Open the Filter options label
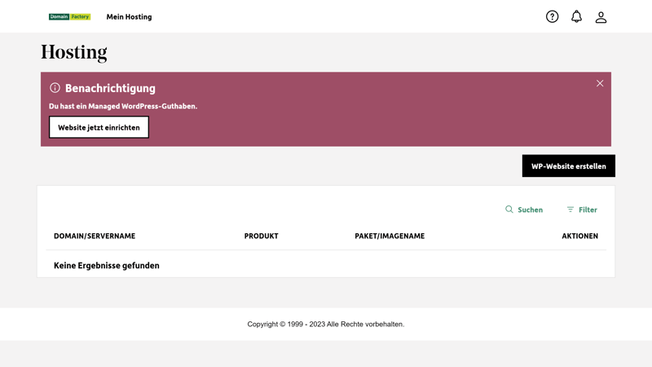The height and width of the screenshot is (367, 652). (x=588, y=210)
